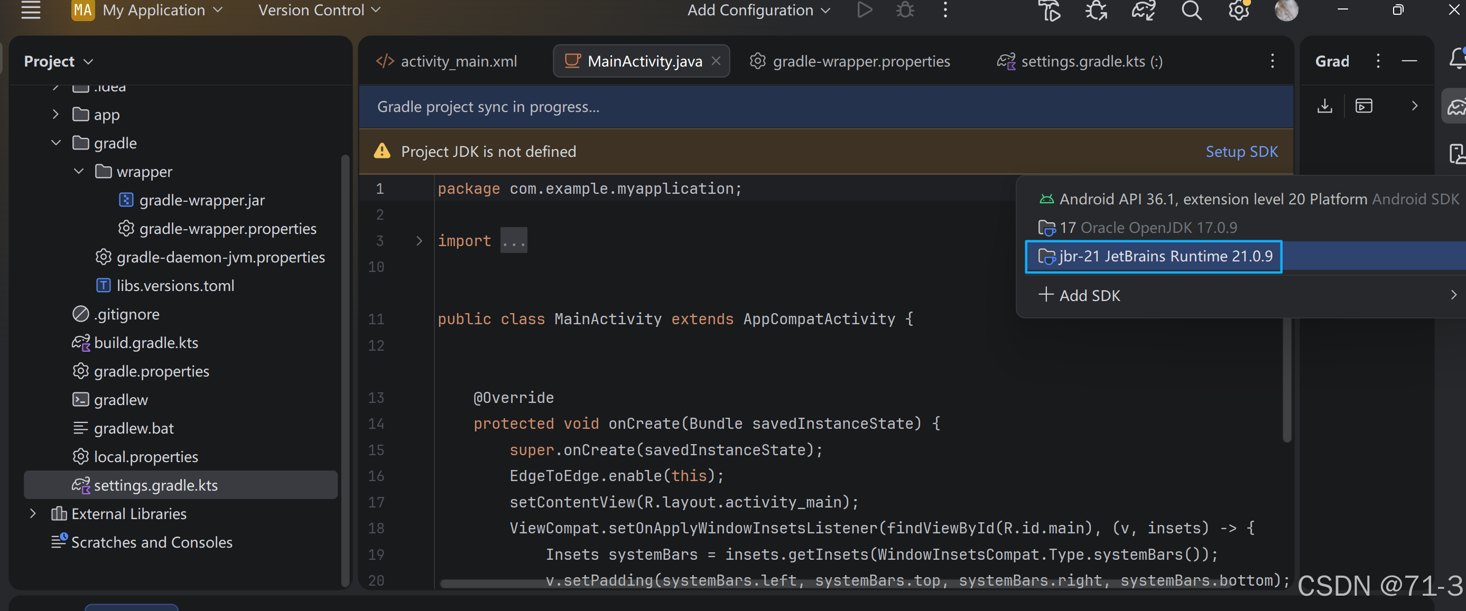Click the Sync Project with Gradle Files icon
The width and height of the screenshot is (1466, 611).
[1143, 10]
